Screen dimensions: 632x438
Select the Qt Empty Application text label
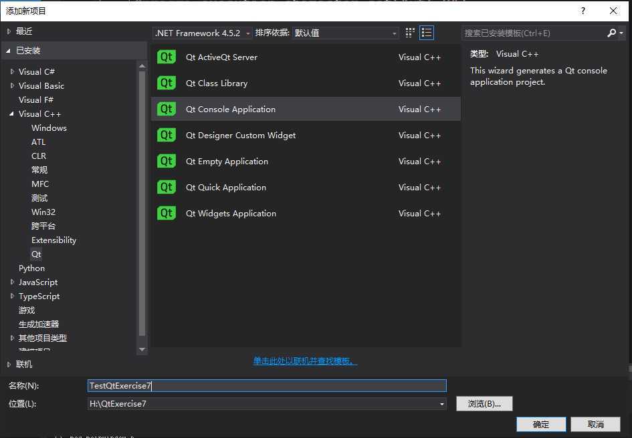[227, 161]
